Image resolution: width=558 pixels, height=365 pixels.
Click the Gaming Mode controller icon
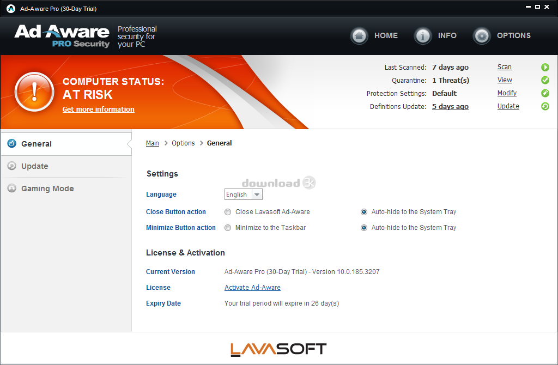click(x=12, y=188)
